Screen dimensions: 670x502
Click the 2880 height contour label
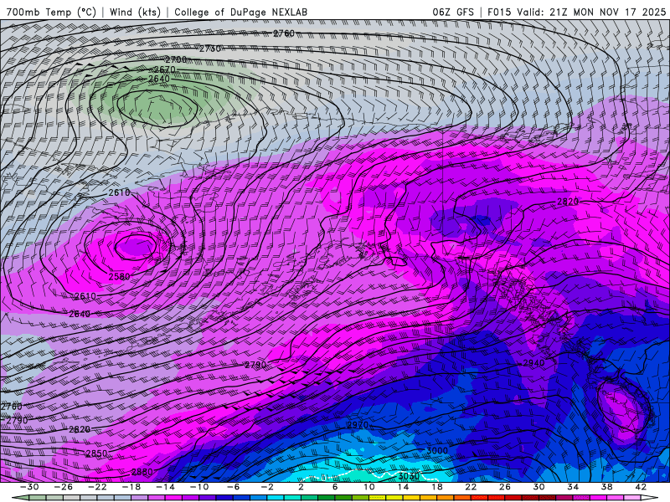tap(142, 472)
